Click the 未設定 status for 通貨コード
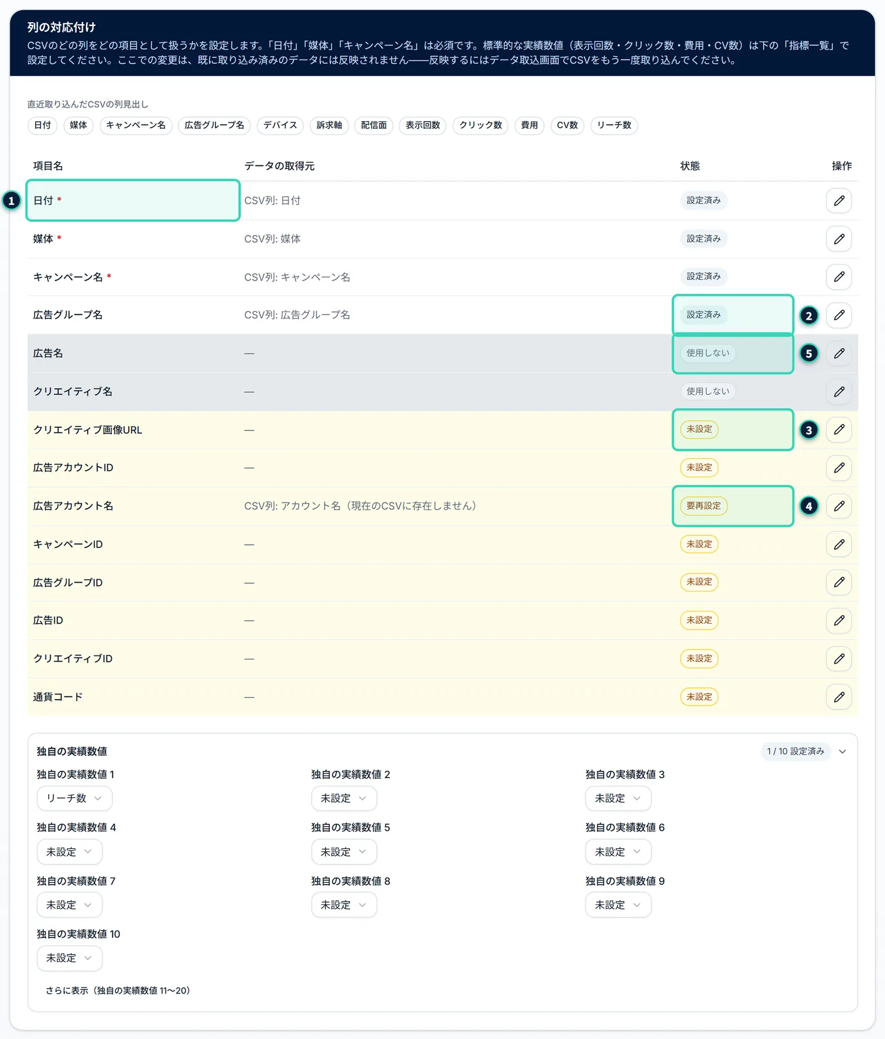The width and height of the screenshot is (885, 1039). (x=700, y=697)
